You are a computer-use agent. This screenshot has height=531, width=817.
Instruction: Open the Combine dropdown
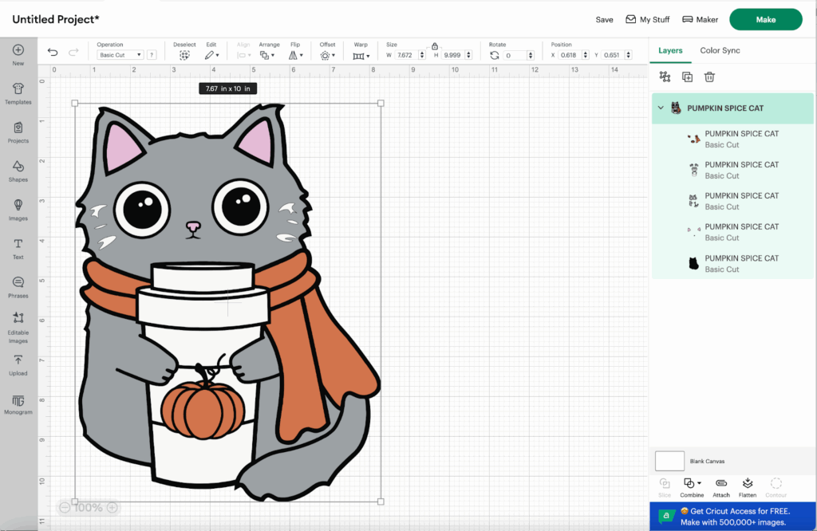(692, 484)
